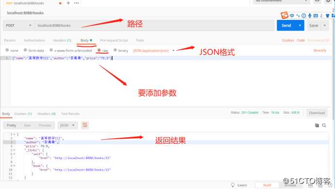Screen dimensions: 335x189
Task: Click into the raw JSON body editor line
Action: tap(171, 58)
